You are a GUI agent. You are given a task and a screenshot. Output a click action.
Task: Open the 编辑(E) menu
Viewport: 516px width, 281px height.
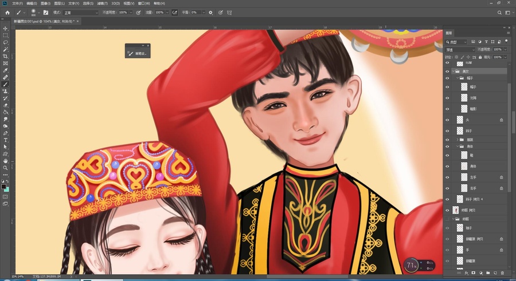pos(32,3)
